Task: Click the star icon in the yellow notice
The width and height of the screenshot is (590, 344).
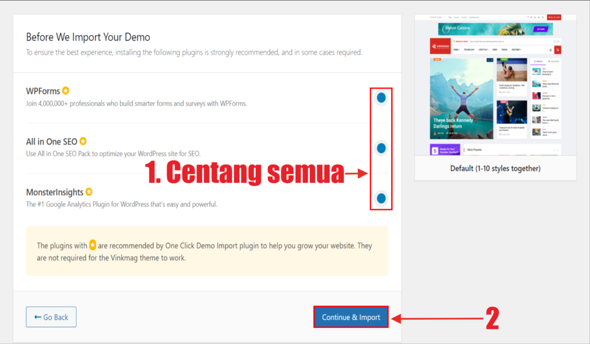Action: tap(92, 246)
